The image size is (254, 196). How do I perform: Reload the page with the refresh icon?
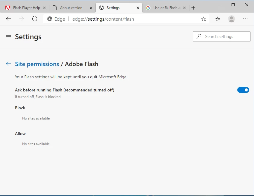pyautogui.click(x=34, y=19)
